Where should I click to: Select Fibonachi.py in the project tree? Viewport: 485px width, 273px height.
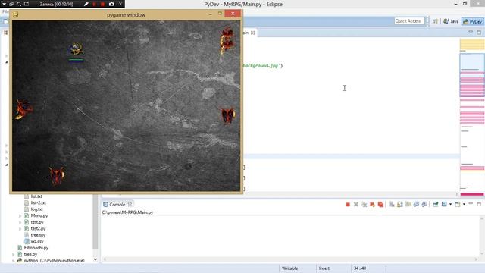coord(36,248)
